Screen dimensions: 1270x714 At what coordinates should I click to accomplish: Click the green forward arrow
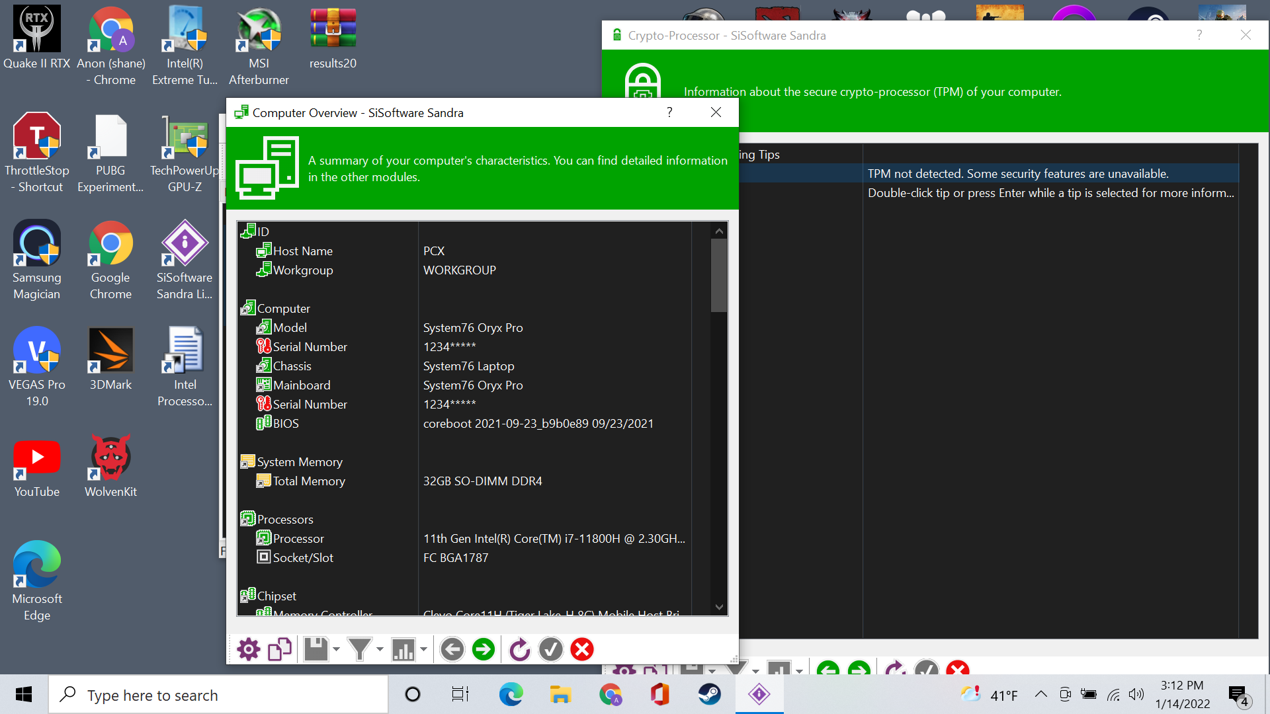[484, 649]
